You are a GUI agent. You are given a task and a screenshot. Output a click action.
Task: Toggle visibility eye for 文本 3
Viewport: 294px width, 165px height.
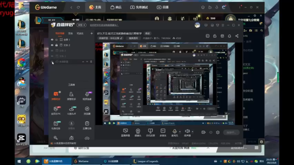[x=52, y=51]
